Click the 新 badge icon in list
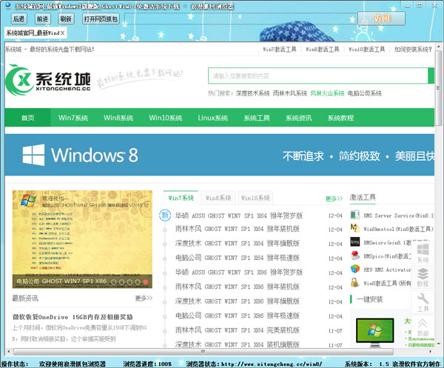444x368 pixels. coord(165,215)
